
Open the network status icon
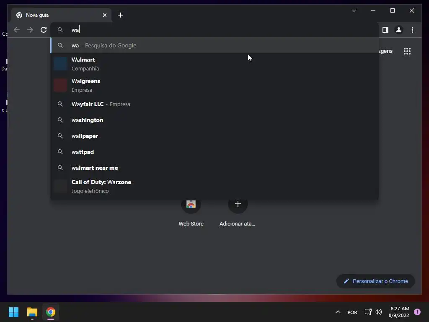368,312
